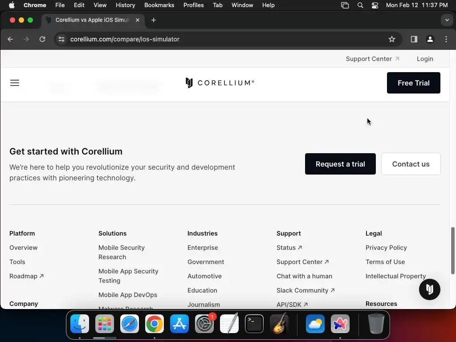Close the Corellium vs Apple iOS tab
Image resolution: width=456 pixels, height=342 pixels.
pyautogui.click(x=138, y=20)
